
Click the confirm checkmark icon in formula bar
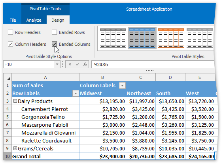(77, 64)
